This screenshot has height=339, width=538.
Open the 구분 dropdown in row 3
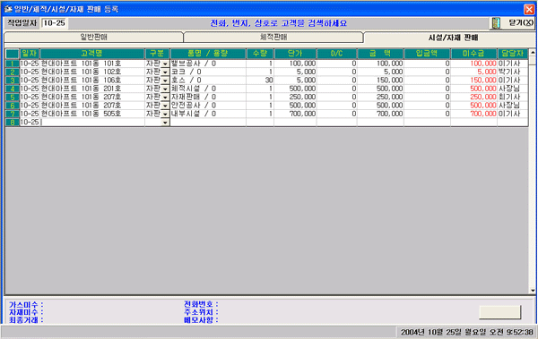click(165, 81)
